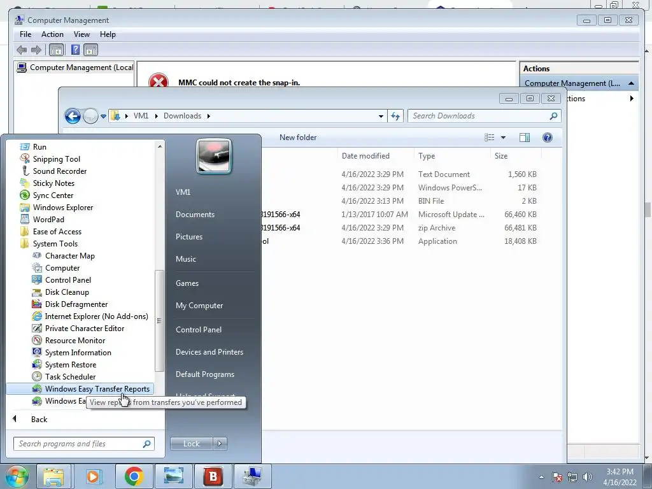Launch Disk Defragmenter
Viewport: 652px width, 489px height.
(x=76, y=304)
